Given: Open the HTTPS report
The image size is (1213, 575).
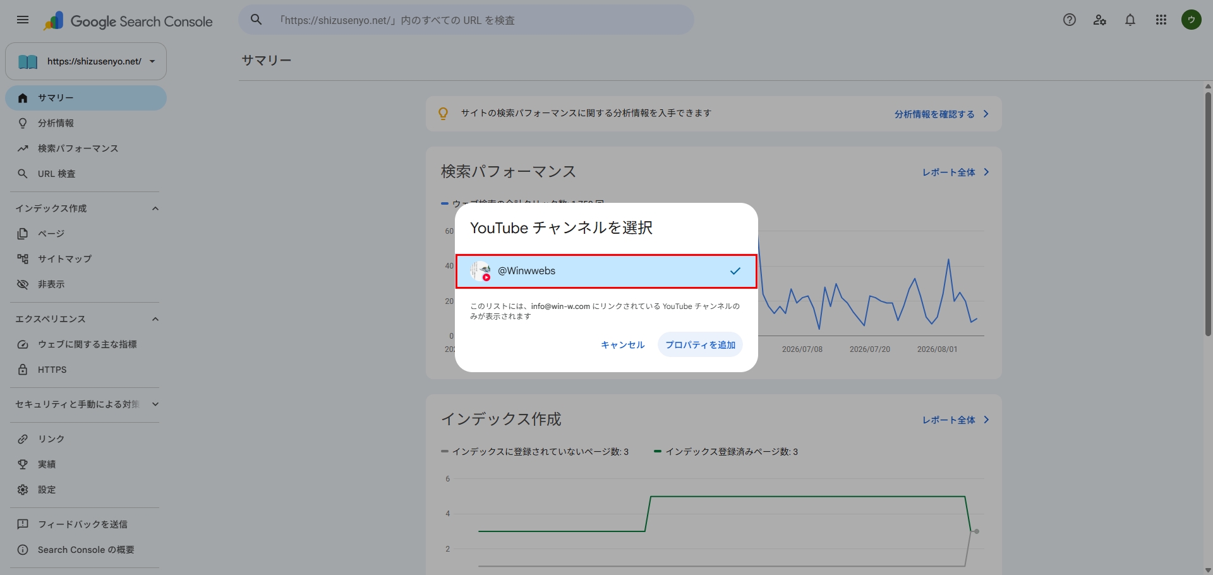Looking at the screenshot, I should click(86, 370).
